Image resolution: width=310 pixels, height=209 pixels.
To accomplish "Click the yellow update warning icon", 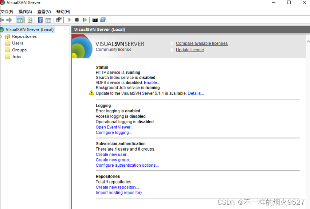I will [x=91, y=93].
